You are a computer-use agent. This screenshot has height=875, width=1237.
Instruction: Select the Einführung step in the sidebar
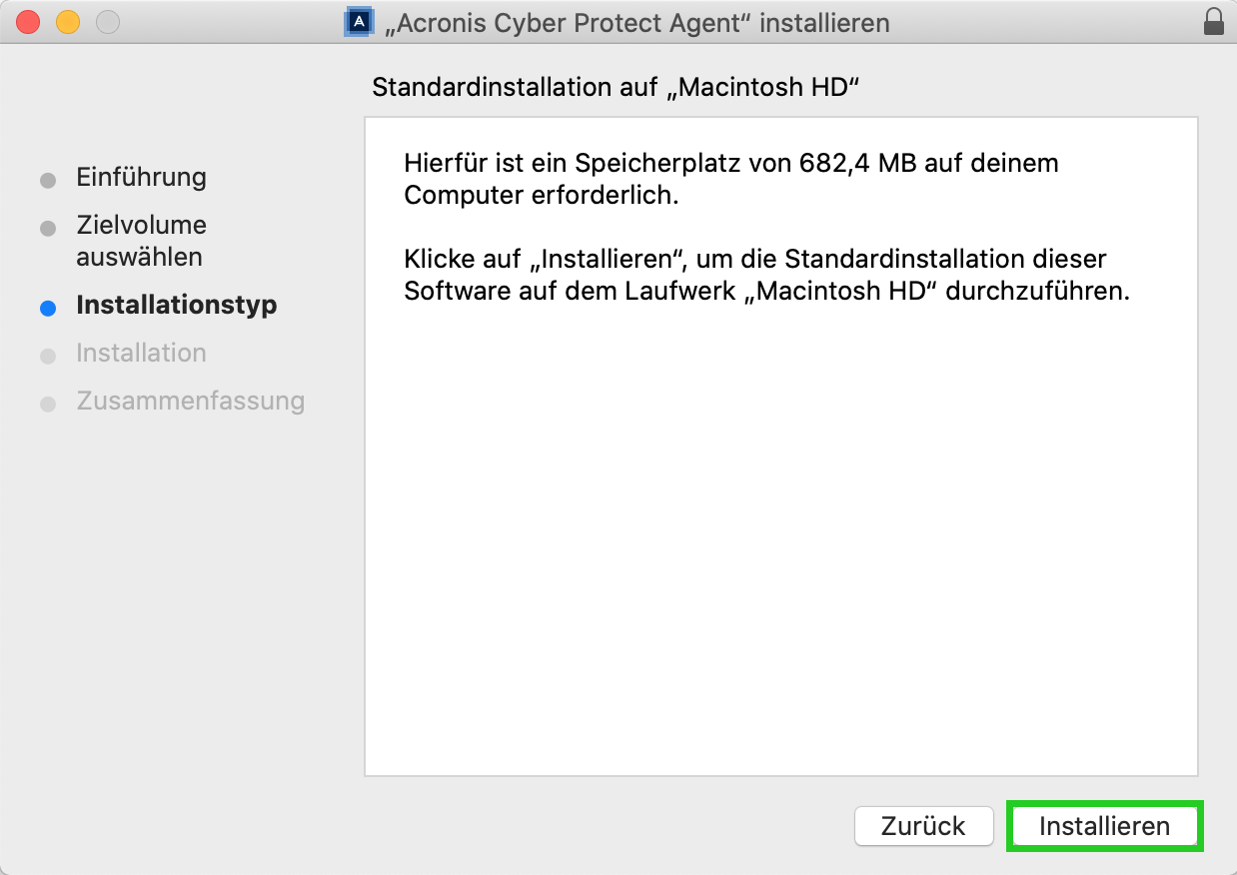tap(141, 178)
